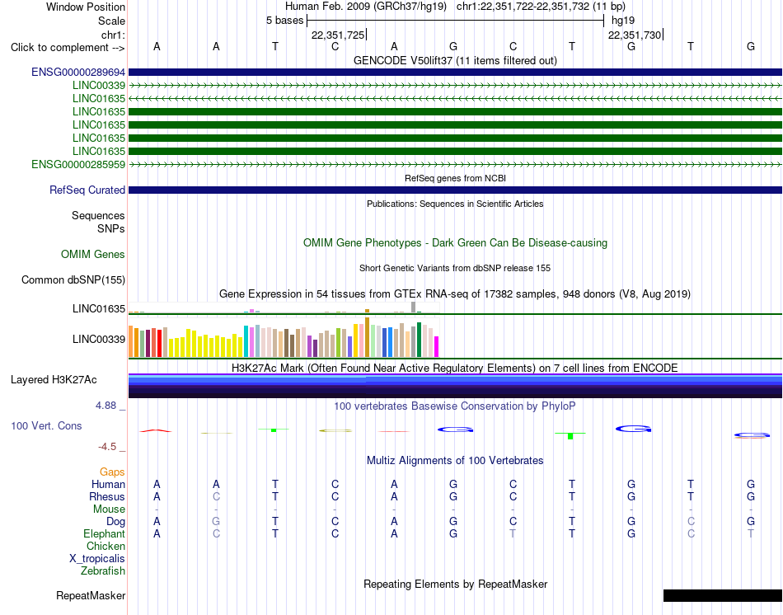Select the Zebrafish species label

pyautogui.click(x=103, y=570)
